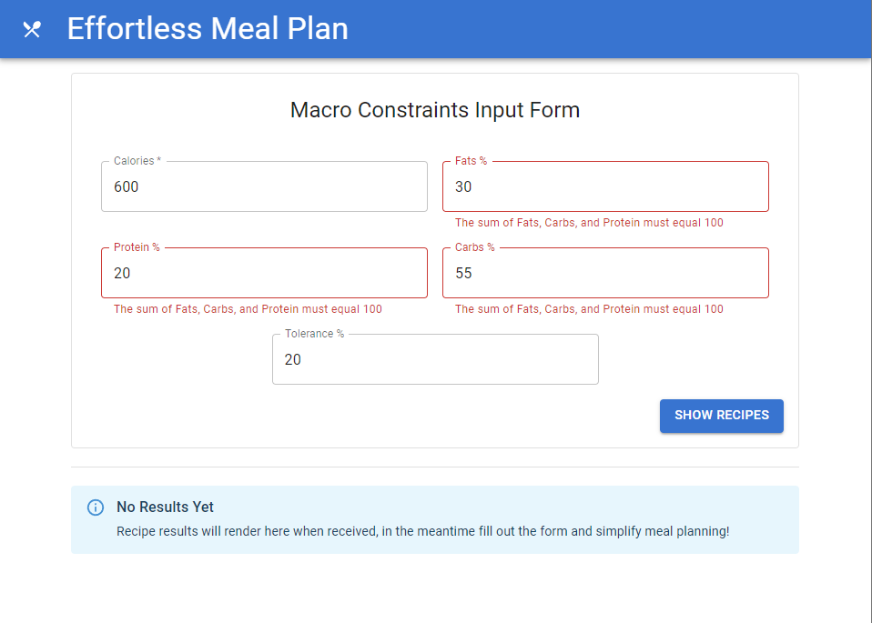Screen dimensions: 872x623
Task: Click the error message below Fats %
Action: (589, 223)
